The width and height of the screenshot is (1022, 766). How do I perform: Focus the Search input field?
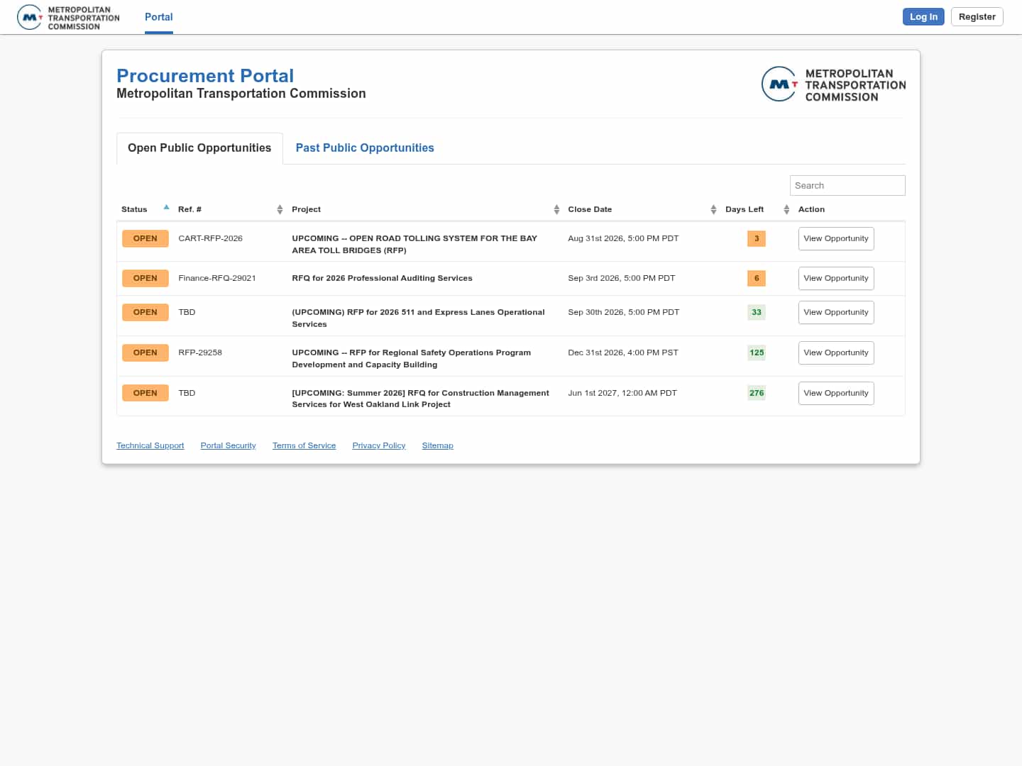tap(847, 186)
